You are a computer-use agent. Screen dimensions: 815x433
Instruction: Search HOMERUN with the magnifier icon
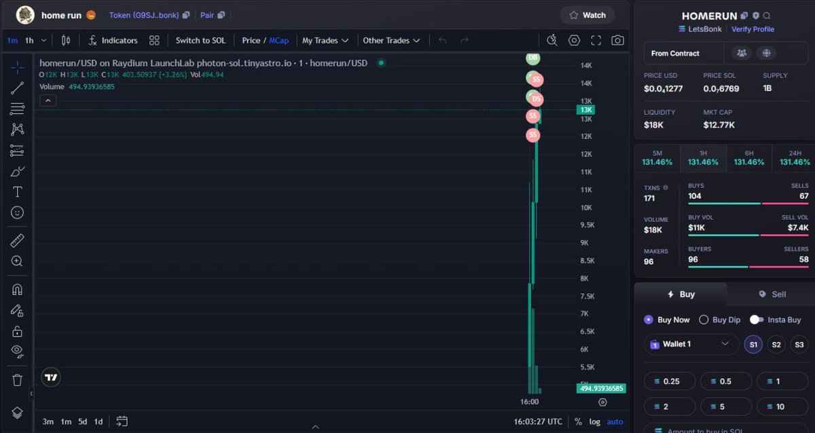coord(767,16)
